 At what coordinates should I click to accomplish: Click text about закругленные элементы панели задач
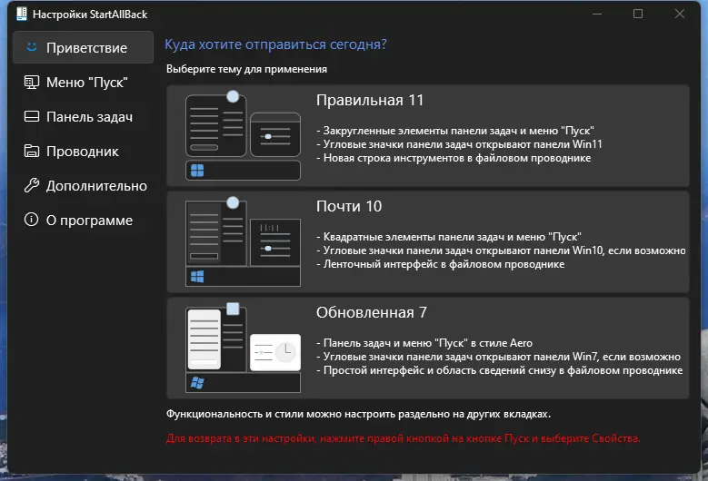(454, 131)
